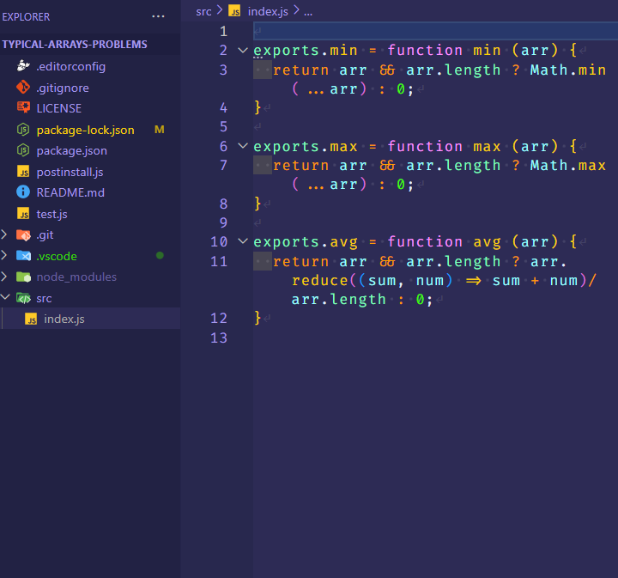
Task: Click the src folder label
Action: (x=44, y=299)
